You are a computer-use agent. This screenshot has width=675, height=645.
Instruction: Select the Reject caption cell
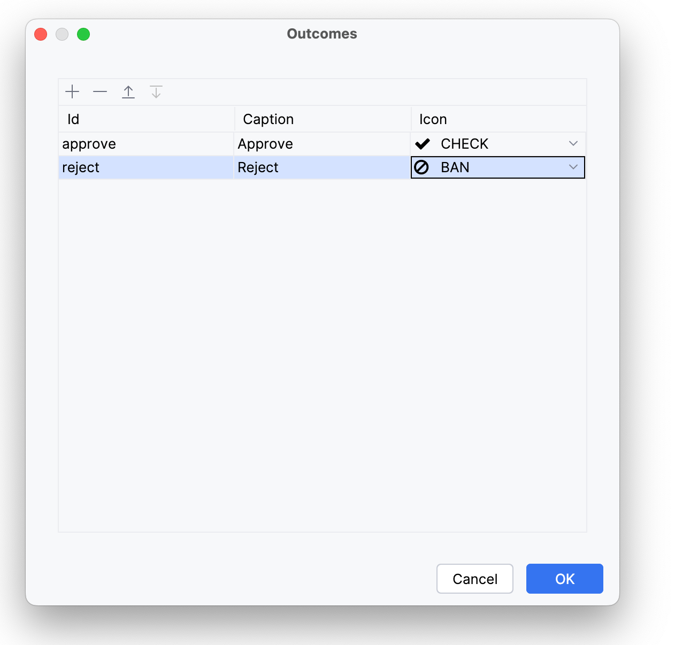click(258, 167)
